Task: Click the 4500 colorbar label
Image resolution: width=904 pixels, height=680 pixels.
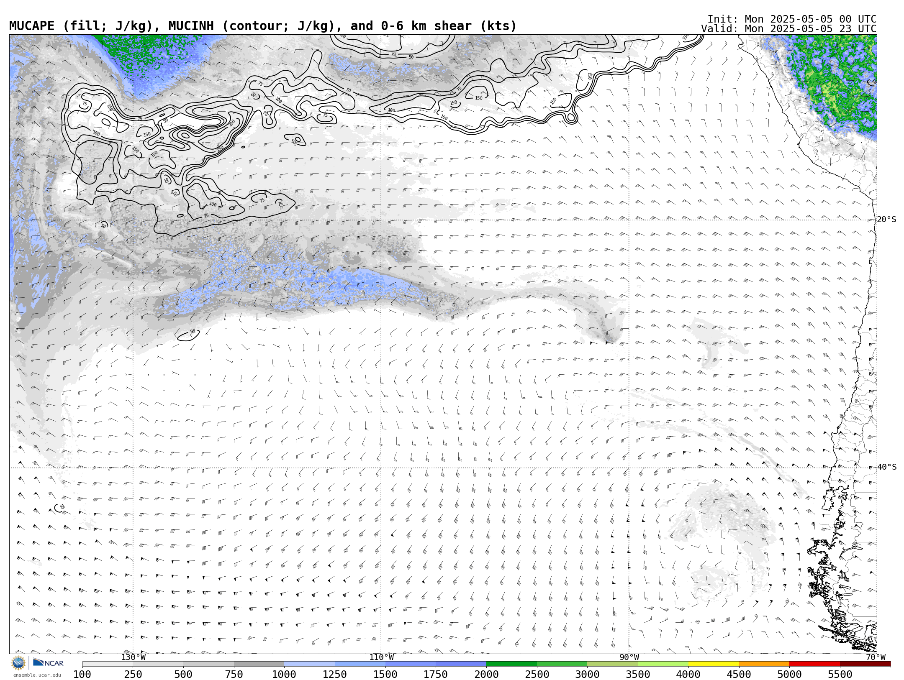Action: [x=739, y=675]
